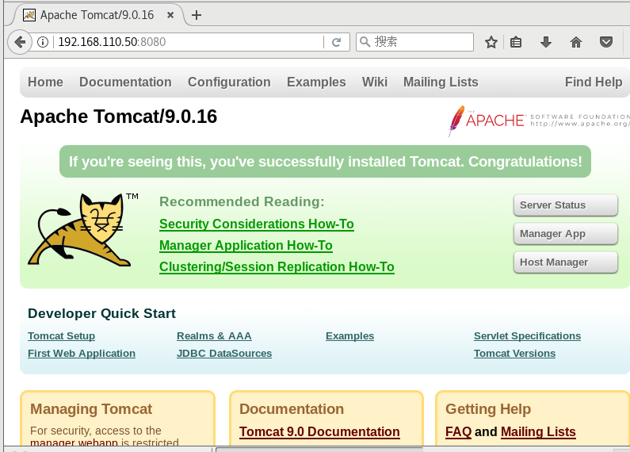Open the Realms & AAA link
The width and height of the screenshot is (630, 452).
click(x=214, y=335)
